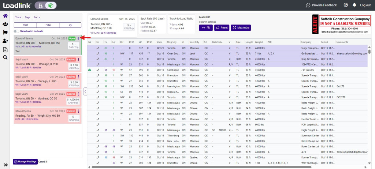Collapse the postings panel with the chevron
This screenshot has height=169, width=375.
point(85,91)
